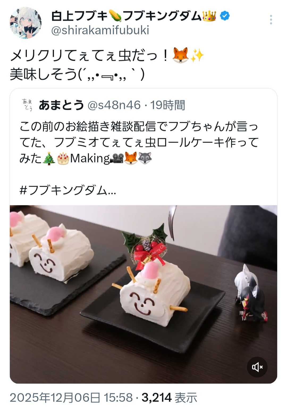Click the 白上フブキ display name
Viewport: 287px width, 410px height.
(79, 16)
